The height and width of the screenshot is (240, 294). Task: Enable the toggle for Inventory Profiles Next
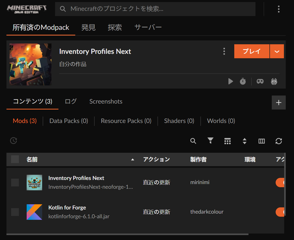tap(282, 182)
